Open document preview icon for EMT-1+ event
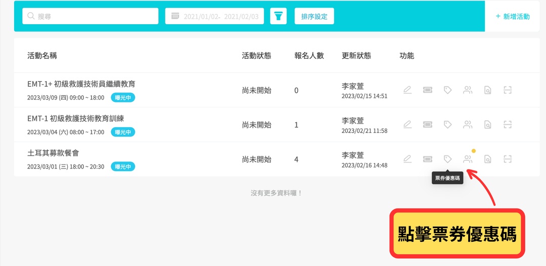The height and width of the screenshot is (266, 546). coord(488,90)
